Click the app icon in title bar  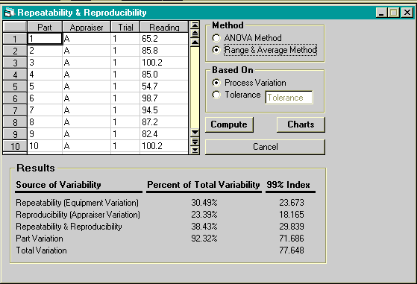(9, 13)
